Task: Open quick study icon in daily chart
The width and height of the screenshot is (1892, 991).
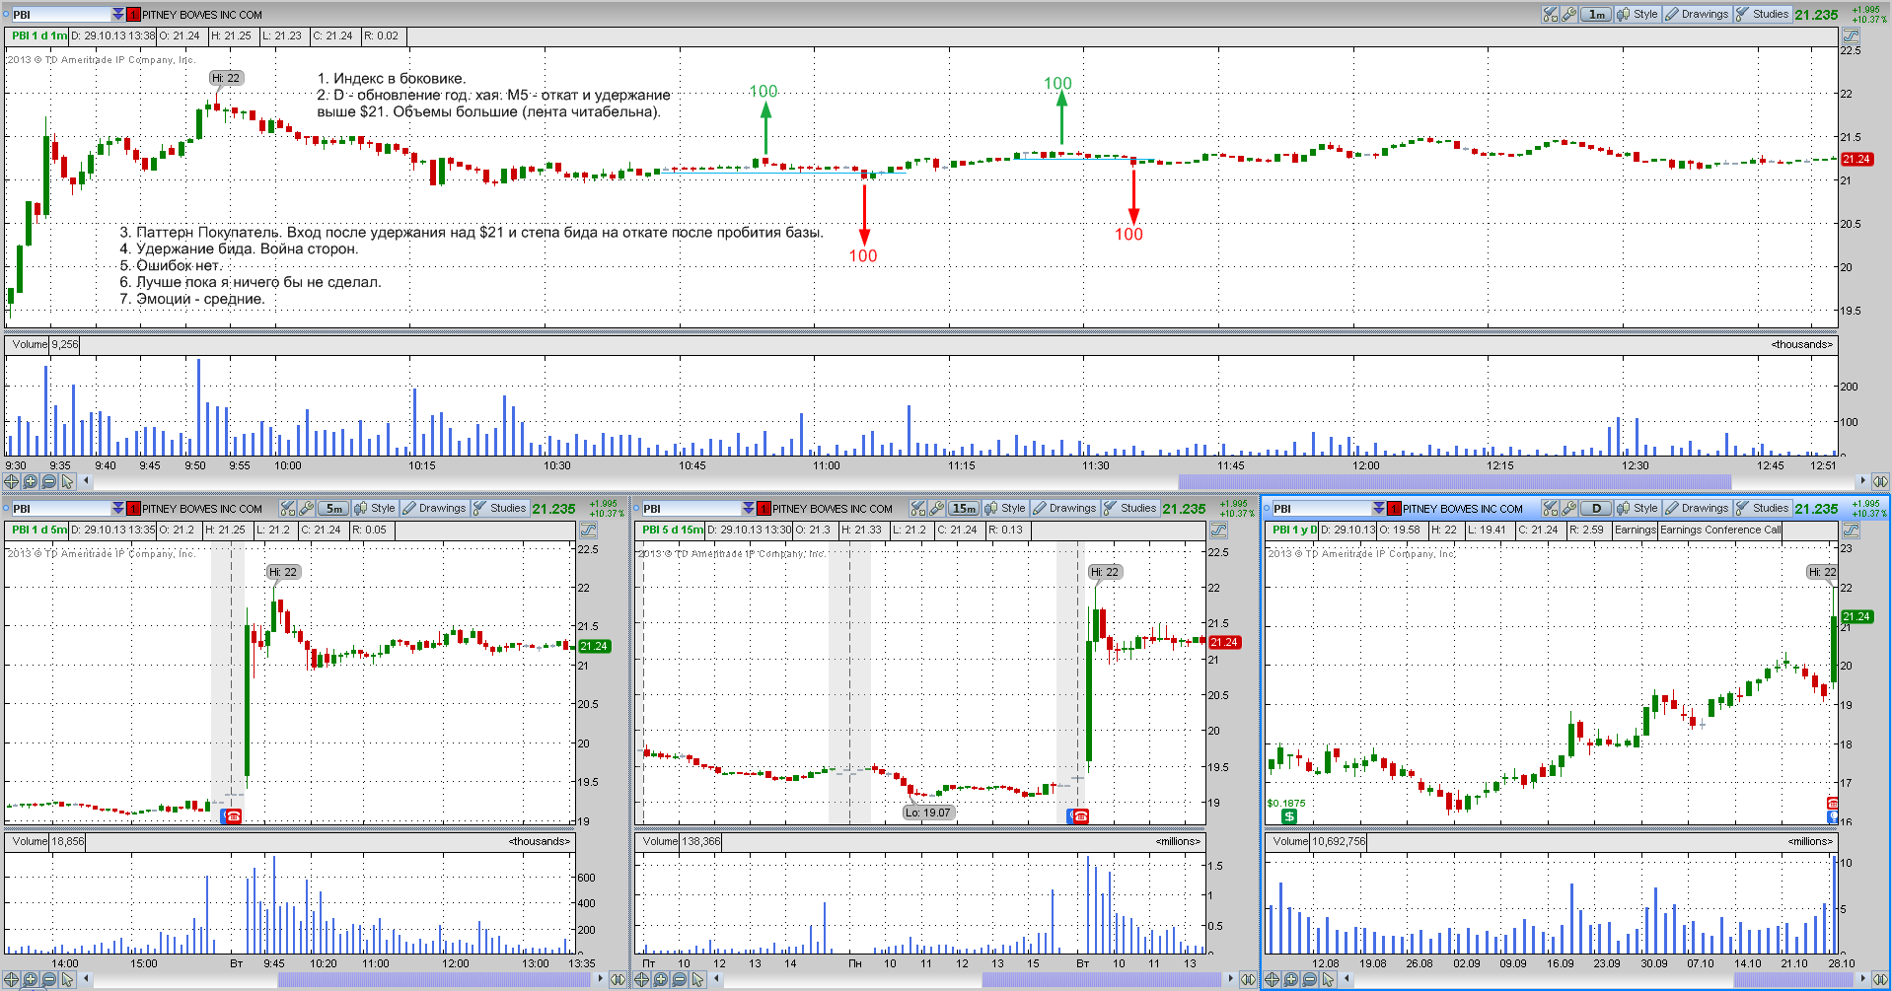Action: click(x=1550, y=508)
